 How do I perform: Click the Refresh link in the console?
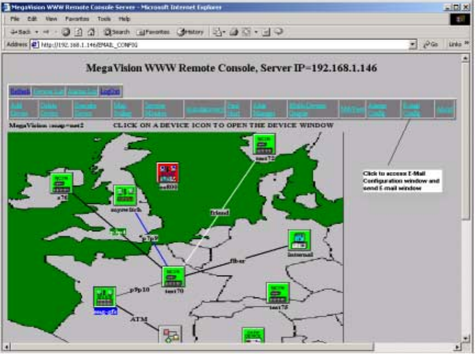(x=20, y=92)
